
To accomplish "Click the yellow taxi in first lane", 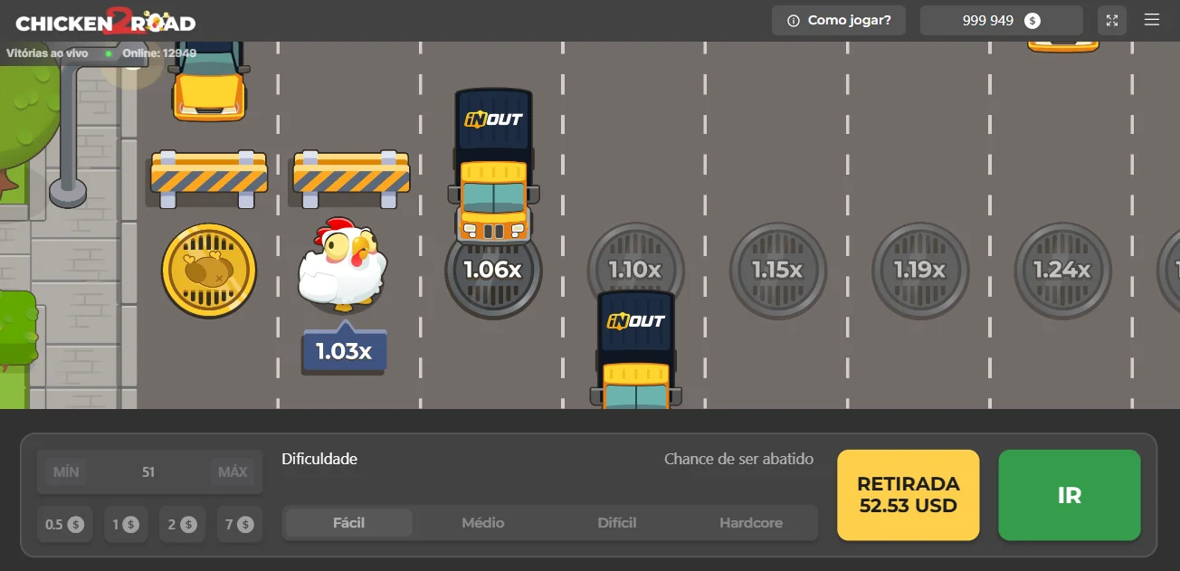I will (209, 81).
